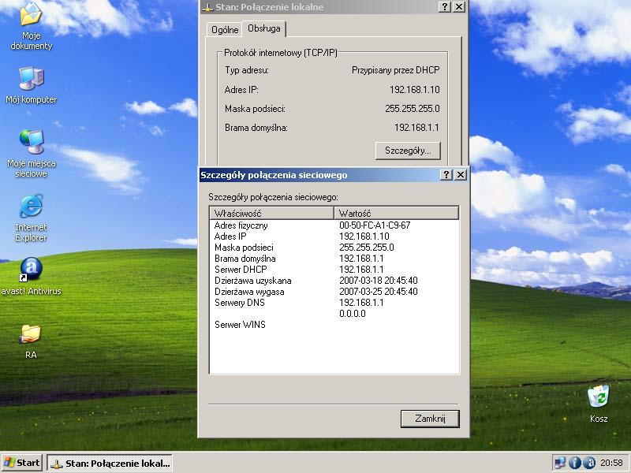The height and width of the screenshot is (473, 631).
Task: Select the Dzierżawa wygasa row
Action: pyautogui.click(x=334, y=292)
